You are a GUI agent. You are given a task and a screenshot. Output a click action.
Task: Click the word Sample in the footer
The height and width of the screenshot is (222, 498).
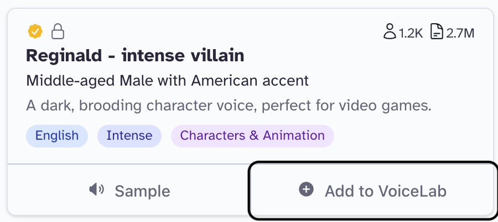pyautogui.click(x=142, y=192)
